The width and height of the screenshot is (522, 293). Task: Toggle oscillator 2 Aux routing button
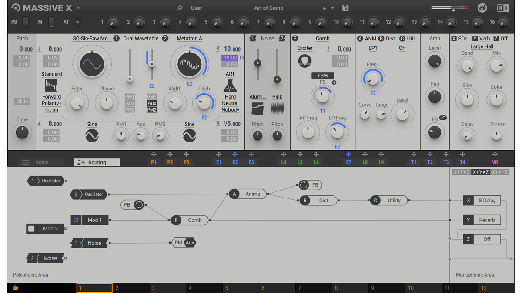152,103
